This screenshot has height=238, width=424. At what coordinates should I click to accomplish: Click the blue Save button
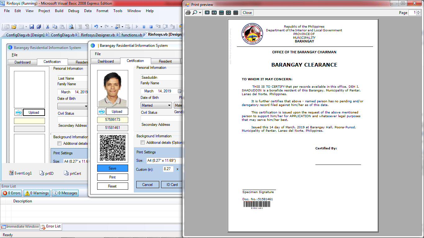tap(112, 168)
